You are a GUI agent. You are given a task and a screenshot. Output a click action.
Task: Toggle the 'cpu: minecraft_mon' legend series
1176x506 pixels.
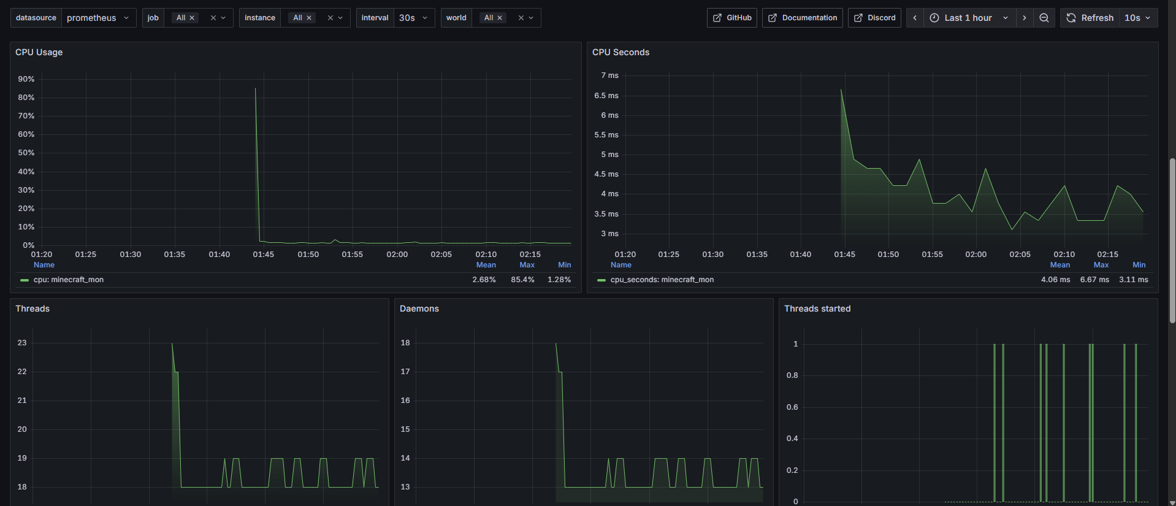(x=68, y=280)
